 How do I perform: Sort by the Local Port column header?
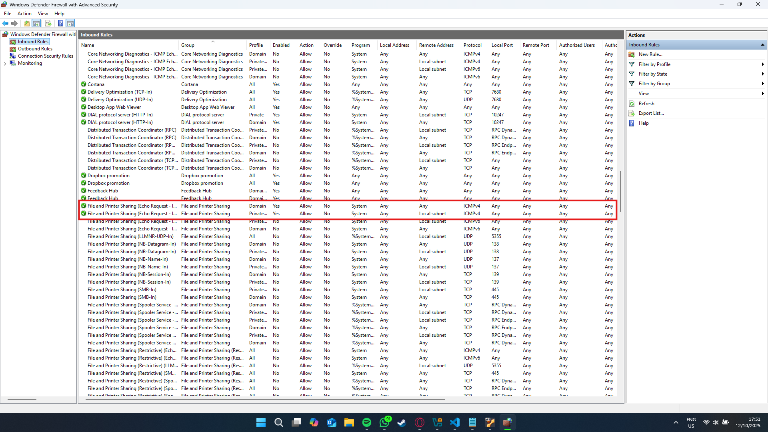pyautogui.click(x=504, y=45)
